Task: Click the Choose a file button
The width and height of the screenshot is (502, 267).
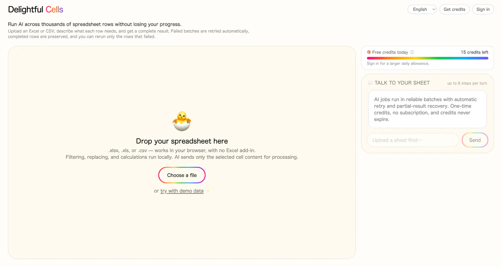Action: tap(182, 175)
